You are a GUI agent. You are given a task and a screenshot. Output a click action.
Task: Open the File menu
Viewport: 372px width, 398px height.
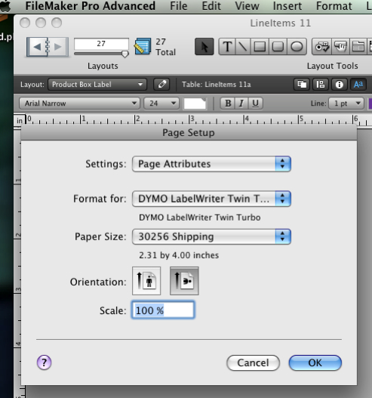tap(179, 5)
